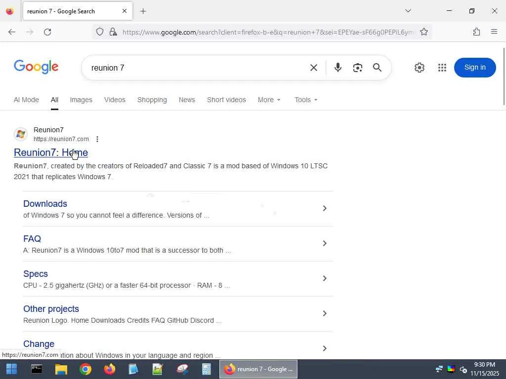
Task: Switch to AI Mode tab
Action: [26, 100]
